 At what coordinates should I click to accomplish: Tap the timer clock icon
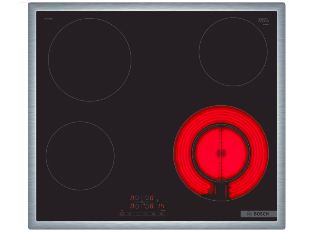pyautogui.click(x=161, y=214)
